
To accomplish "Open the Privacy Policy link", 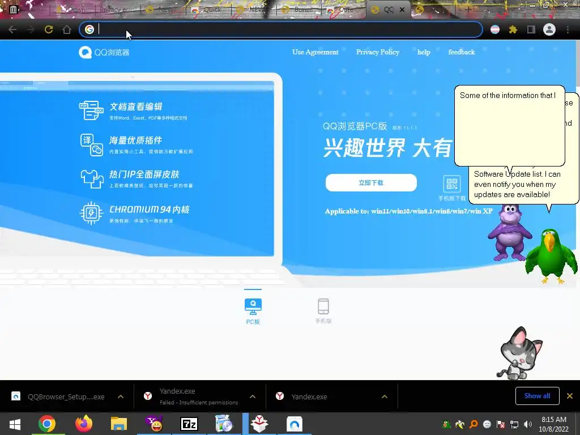I will [x=378, y=52].
